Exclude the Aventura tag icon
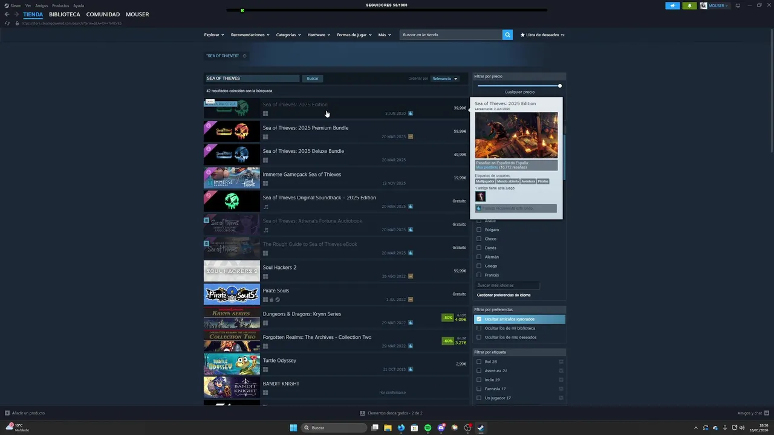The height and width of the screenshot is (435, 774). (561, 370)
